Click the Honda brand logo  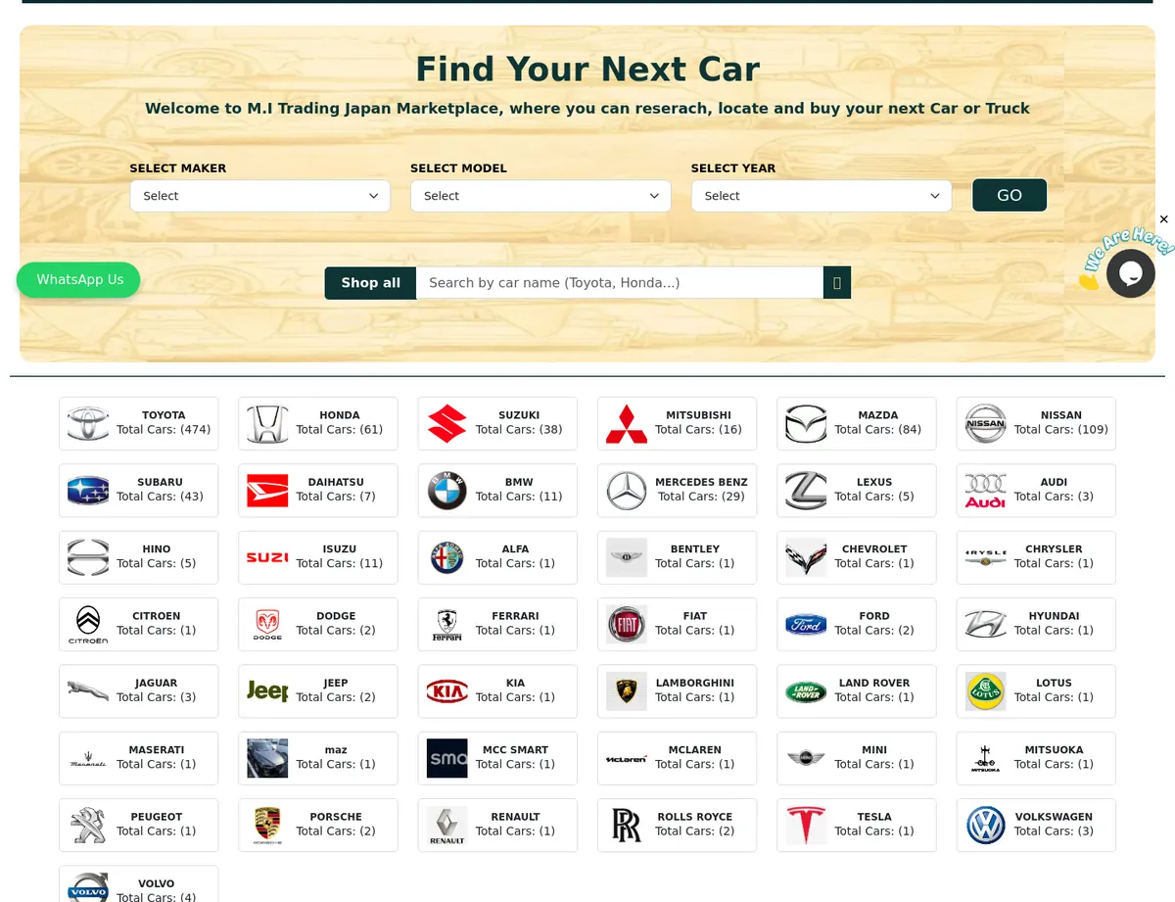point(267,424)
